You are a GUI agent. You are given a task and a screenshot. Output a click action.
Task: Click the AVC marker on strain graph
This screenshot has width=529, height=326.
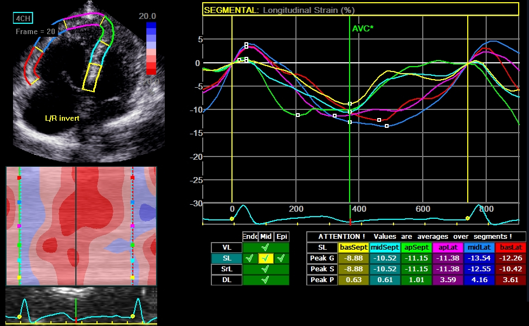tap(362, 28)
